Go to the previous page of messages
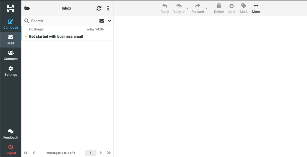 tap(34, 153)
